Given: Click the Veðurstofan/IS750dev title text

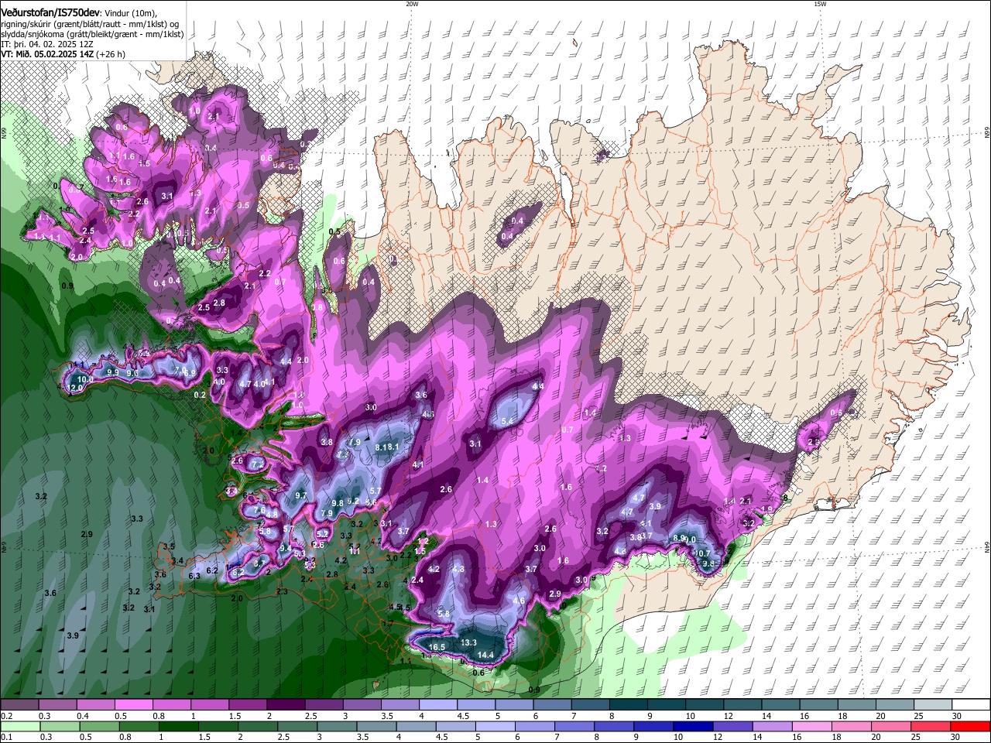Looking at the screenshot, I should 50,13.
